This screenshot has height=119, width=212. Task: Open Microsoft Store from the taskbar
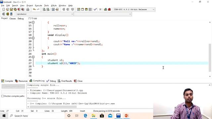point(102,116)
